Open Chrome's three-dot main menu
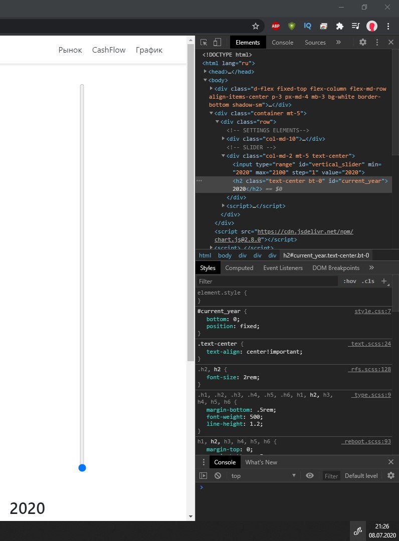Viewport: 399px width, 541px height. point(388,26)
